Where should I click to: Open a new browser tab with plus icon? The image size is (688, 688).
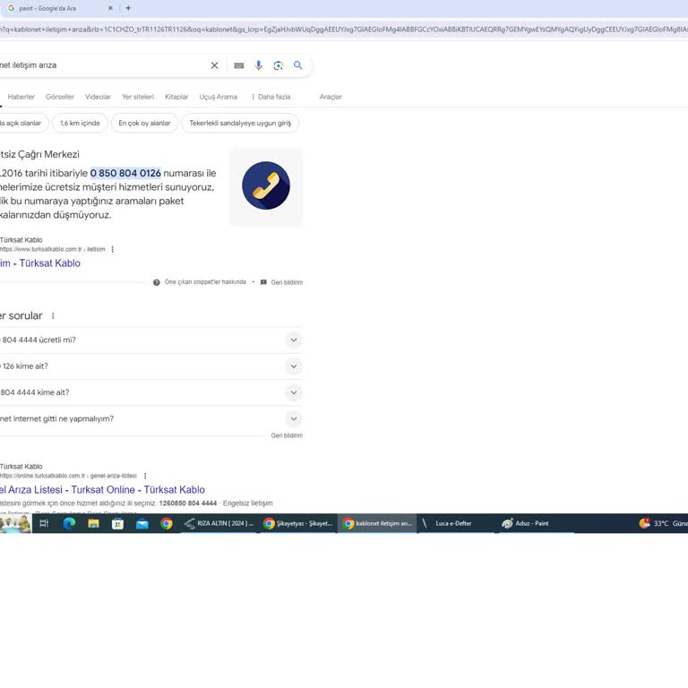(128, 8)
